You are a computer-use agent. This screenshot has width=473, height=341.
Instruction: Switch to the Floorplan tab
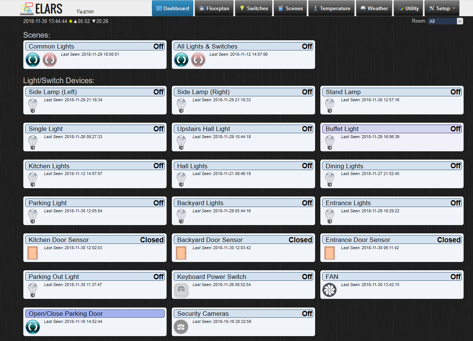coord(214,8)
